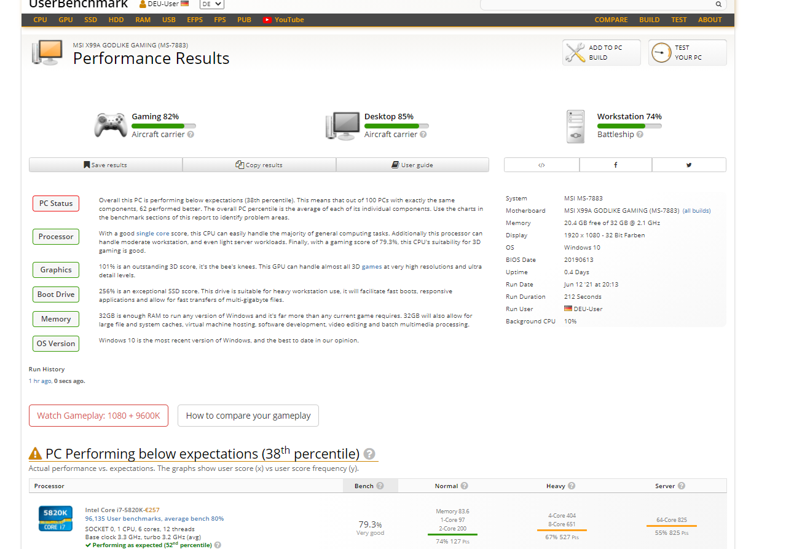Viewport: 802px width, 549px height.
Task: Click the computer monitor icon beside Performance Results
Action: tap(47, 53)
